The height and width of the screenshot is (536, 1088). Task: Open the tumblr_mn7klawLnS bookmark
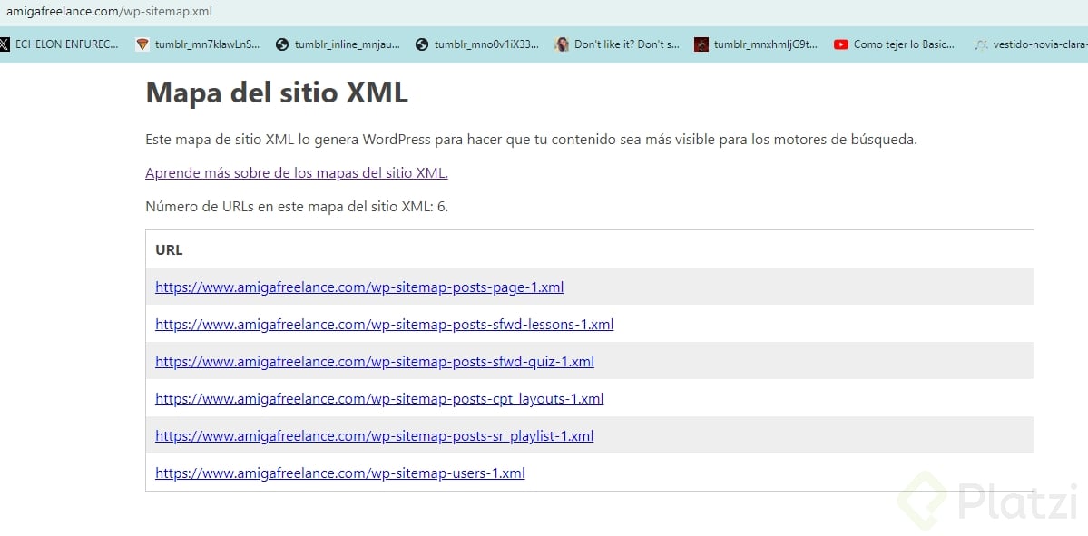(199, 44)
